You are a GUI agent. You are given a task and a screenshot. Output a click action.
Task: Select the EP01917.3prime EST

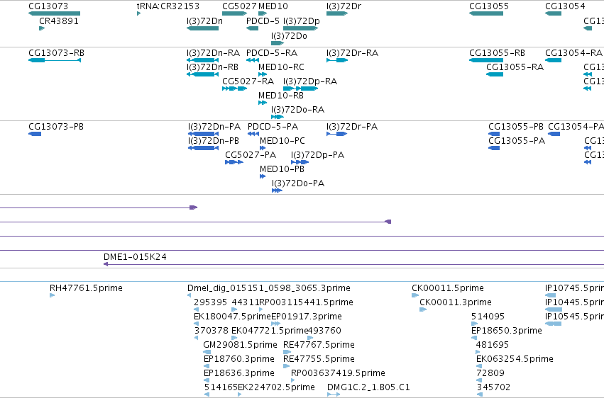click(x=276, y=324)
